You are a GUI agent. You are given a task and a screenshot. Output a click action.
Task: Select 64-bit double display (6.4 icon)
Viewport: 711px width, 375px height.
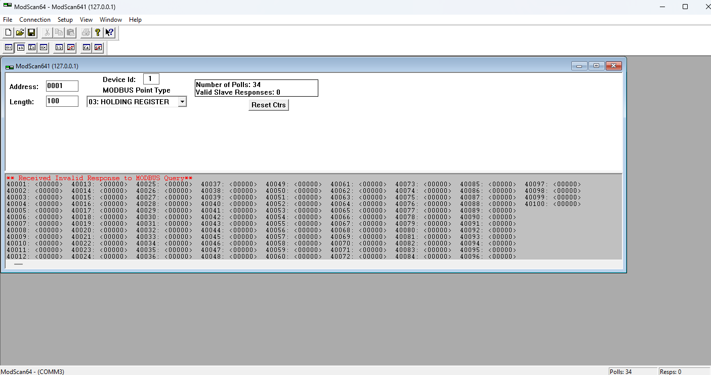(x=87, y=48)
